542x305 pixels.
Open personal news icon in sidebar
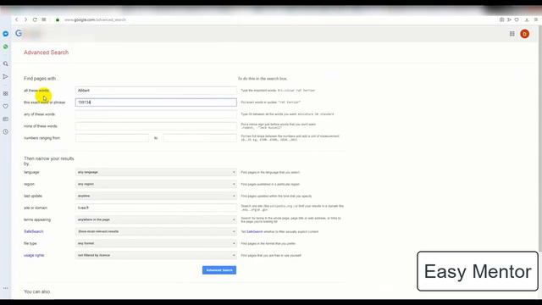[6, 119]
